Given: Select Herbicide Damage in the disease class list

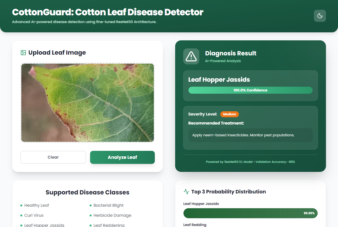Looking at the screenshot, I should tap(112, 215).
